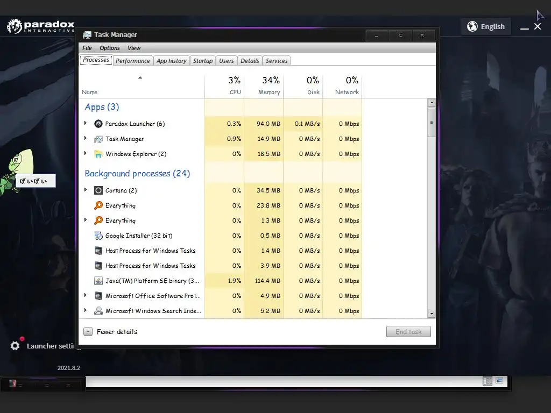This screenshot has width=551, height=413.
Task: Switch to the App history tab
Action: [x=172, y=61]
